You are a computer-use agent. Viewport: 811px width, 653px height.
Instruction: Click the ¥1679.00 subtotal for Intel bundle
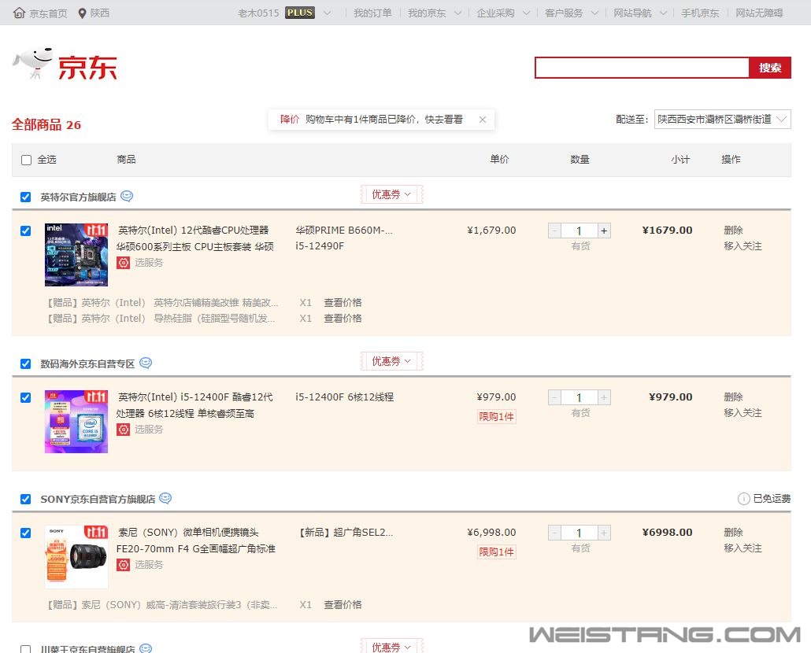point(667,231)
